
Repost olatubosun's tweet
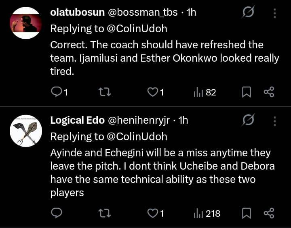[104, 92]
